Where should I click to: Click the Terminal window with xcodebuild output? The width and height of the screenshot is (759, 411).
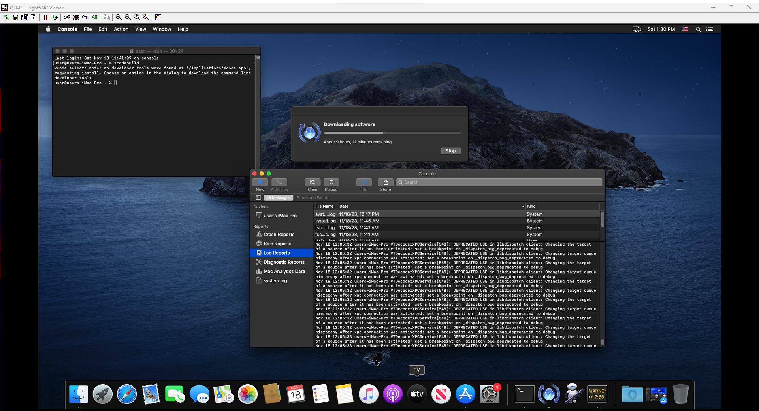[156, 112]
